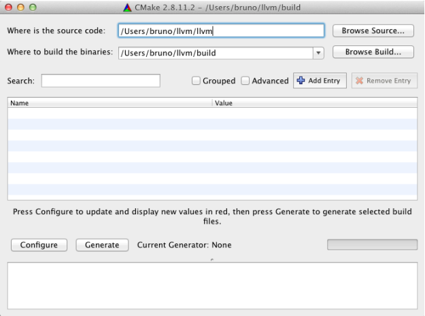The image size is (425, 316).
Task: Enable the Grouped checkbox
Action: click(x=196, y=81)
